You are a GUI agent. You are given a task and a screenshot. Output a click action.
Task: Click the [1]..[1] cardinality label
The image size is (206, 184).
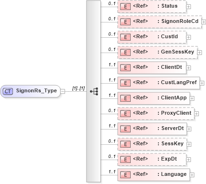click(x=78, y=88)
